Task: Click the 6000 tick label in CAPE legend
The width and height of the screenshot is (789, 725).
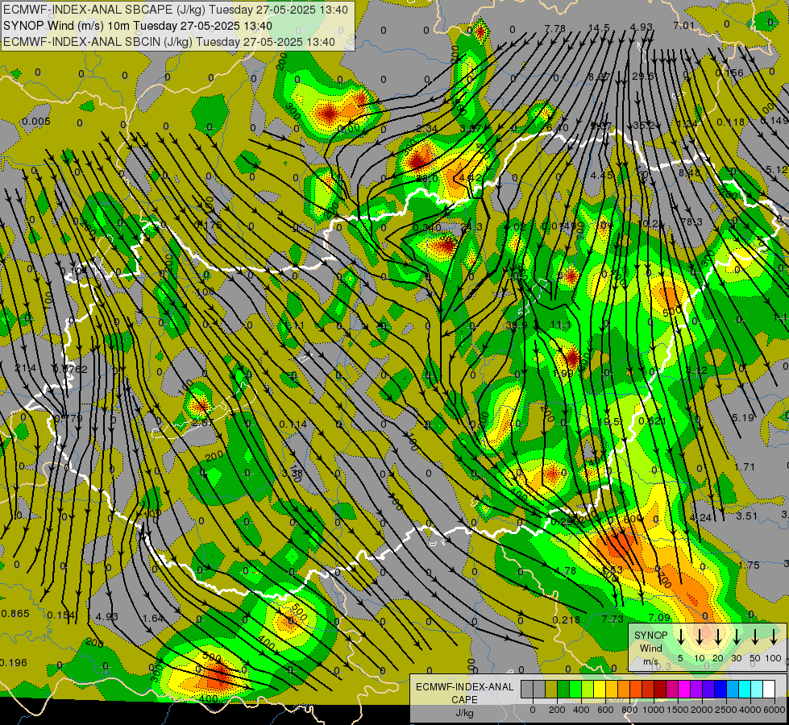Action: 774,710
